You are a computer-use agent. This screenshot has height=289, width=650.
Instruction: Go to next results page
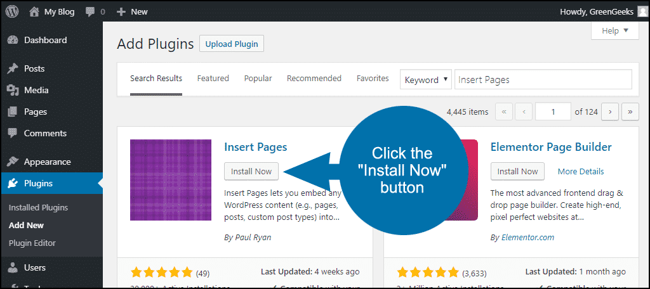point(610,112)
